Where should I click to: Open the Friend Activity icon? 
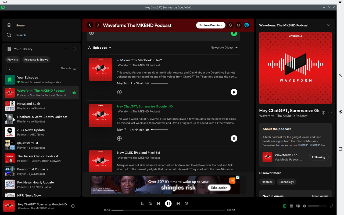pyautogui.click(x=238, y=25)
